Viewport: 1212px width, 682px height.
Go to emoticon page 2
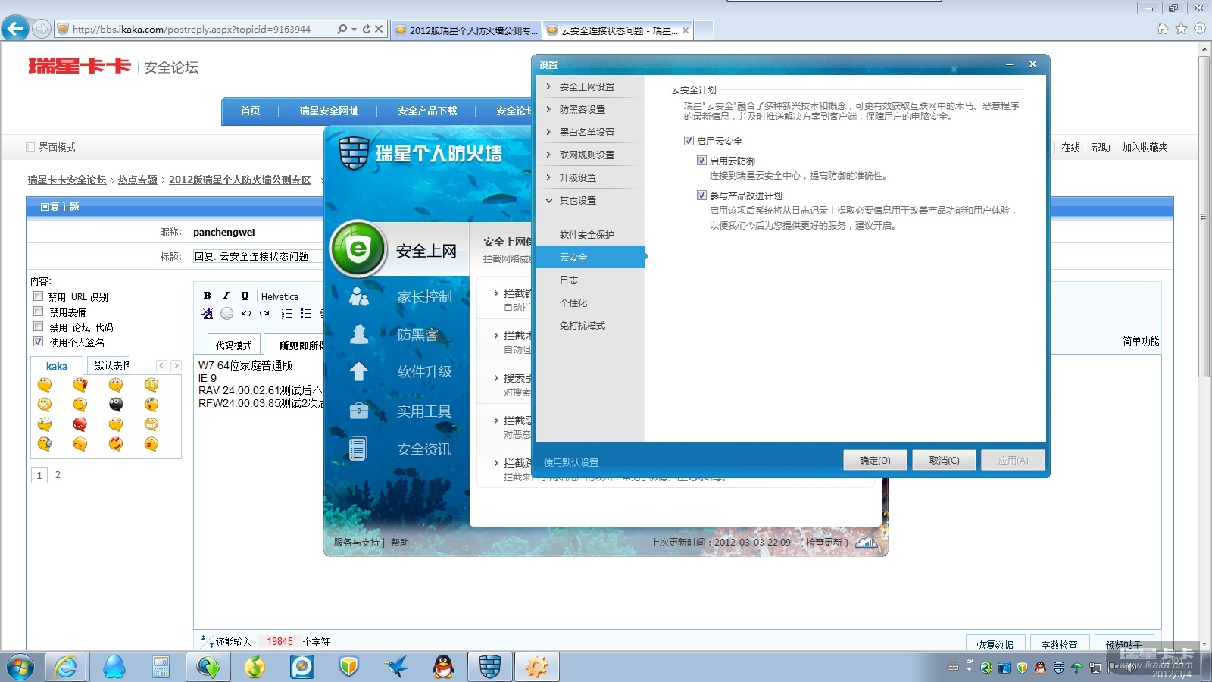pos(58,475)
